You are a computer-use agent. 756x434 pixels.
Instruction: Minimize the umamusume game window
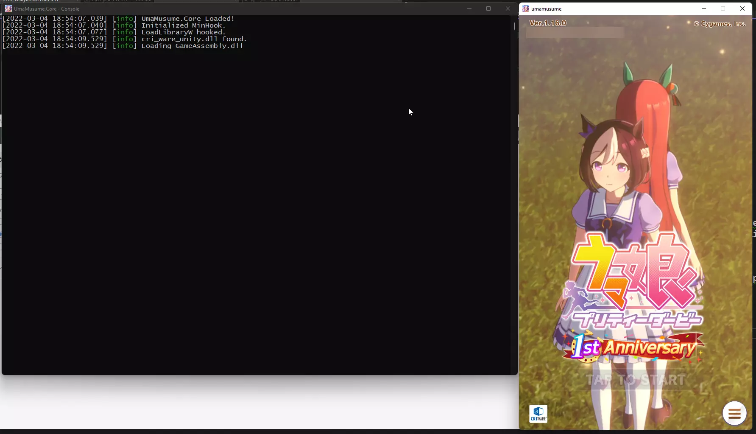704,8
